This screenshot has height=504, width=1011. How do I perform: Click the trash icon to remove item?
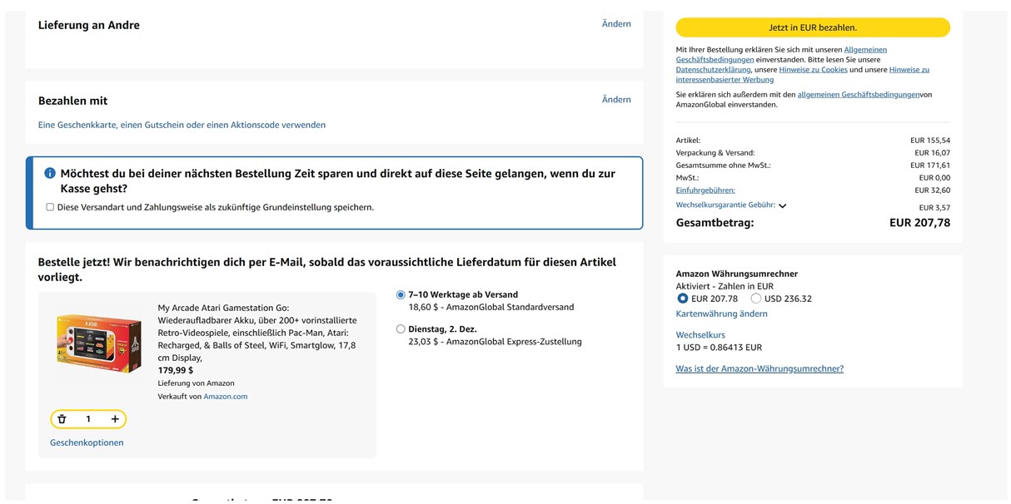pos(62,419)
